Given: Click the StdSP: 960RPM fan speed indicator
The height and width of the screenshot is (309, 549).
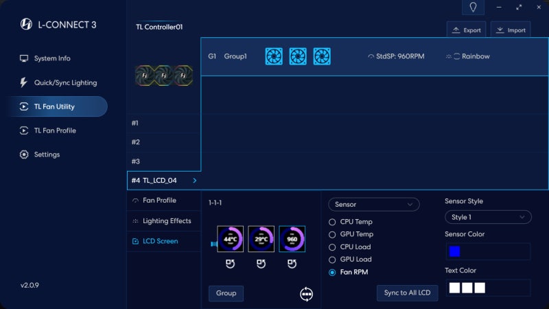Looking at the screenshot, I should [396, 56].
